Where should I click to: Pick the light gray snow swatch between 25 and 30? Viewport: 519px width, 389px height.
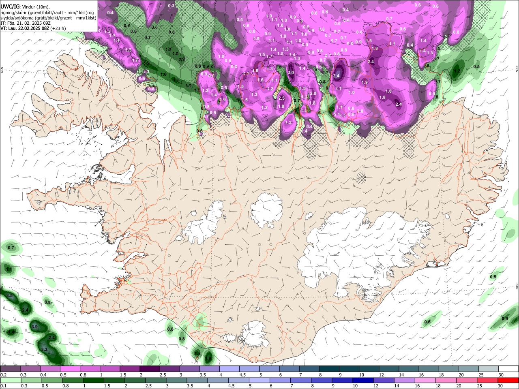coord(489,369)
